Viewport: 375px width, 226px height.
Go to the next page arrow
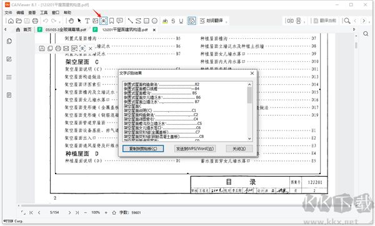click(69, 212)
